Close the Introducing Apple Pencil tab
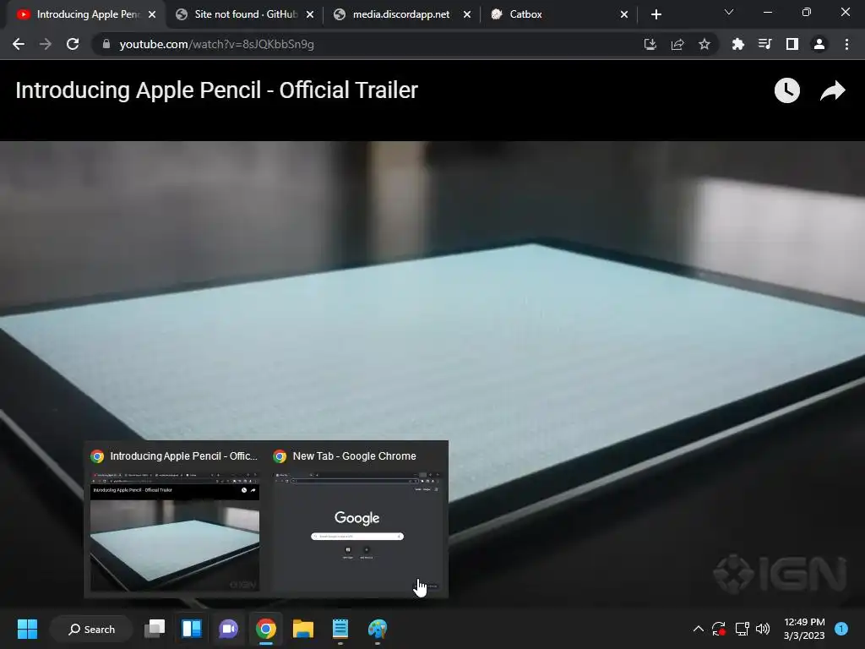Screen dimensions: 865x649 [x=152, y=14]
